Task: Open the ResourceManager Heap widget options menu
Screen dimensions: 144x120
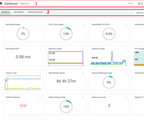Action: coord(126,73)
